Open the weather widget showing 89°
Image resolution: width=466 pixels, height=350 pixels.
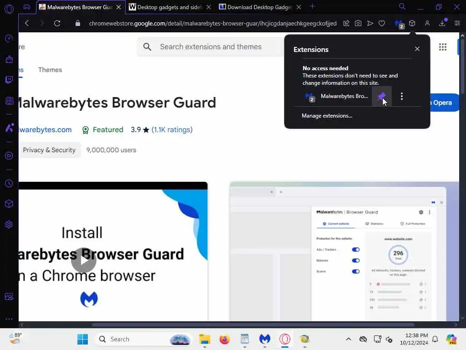[15, 339]
